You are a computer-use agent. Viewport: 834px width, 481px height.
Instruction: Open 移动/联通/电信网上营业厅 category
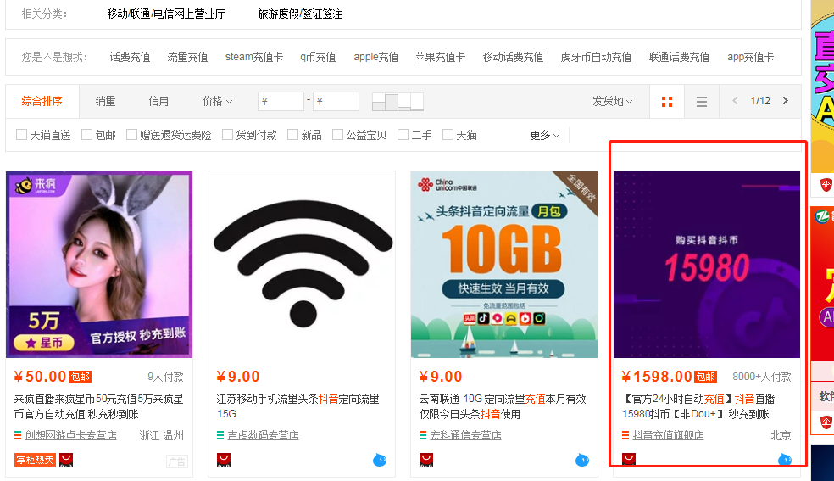point(166,14)
